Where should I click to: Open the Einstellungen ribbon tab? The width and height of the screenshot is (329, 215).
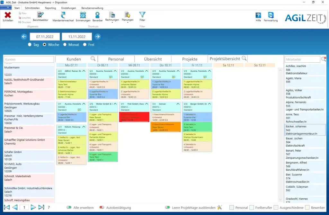69,8
